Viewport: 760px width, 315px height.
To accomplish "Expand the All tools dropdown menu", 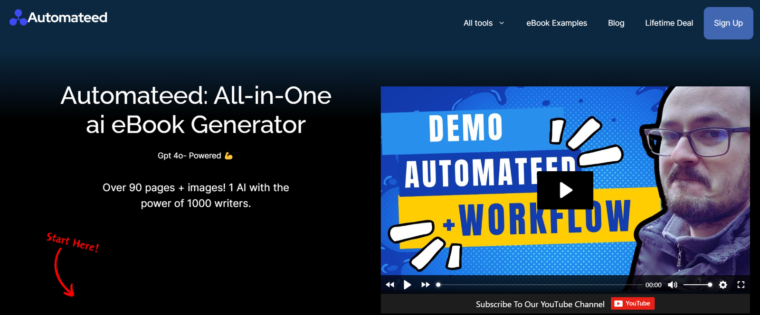I will (478, 23).
